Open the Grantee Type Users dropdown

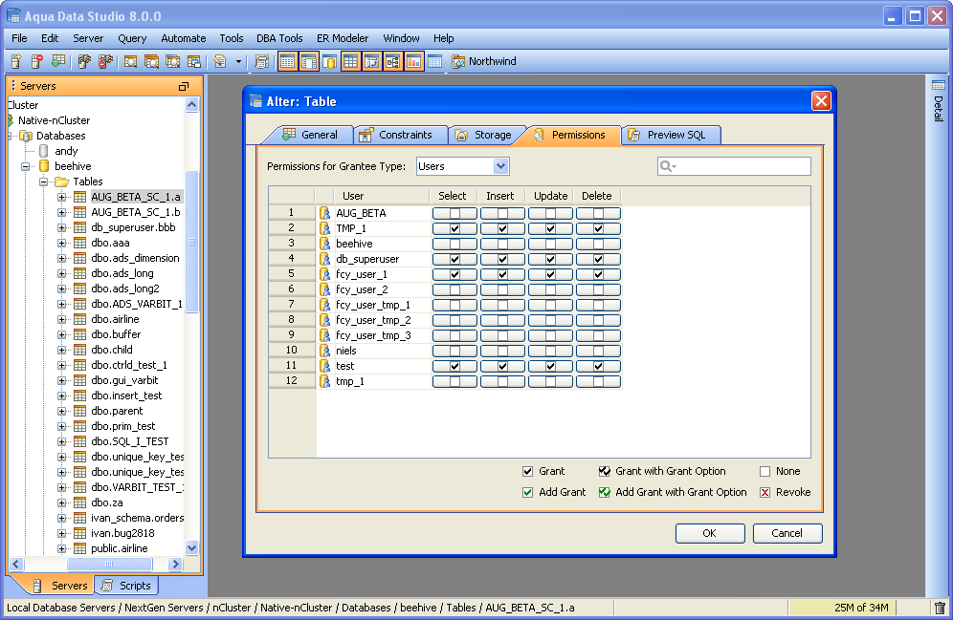coord(500,166)
